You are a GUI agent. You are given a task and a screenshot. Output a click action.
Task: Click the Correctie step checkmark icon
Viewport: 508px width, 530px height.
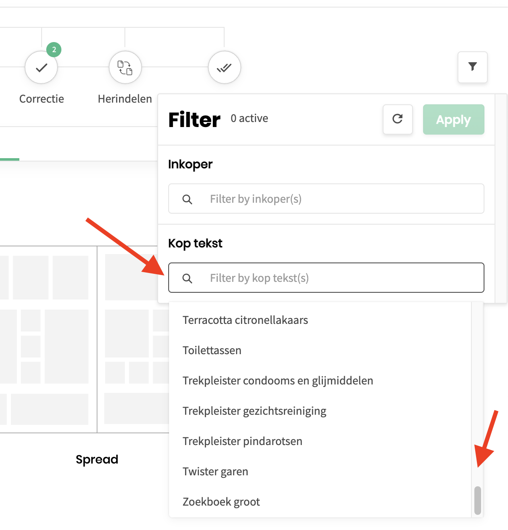point(41,67)
